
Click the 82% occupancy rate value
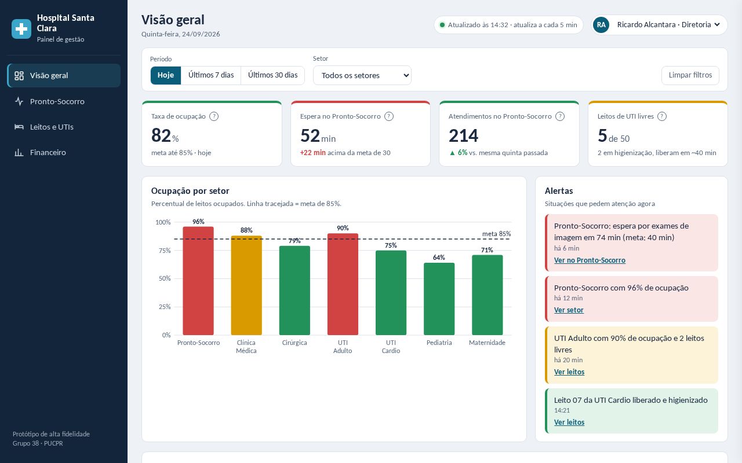165,135
